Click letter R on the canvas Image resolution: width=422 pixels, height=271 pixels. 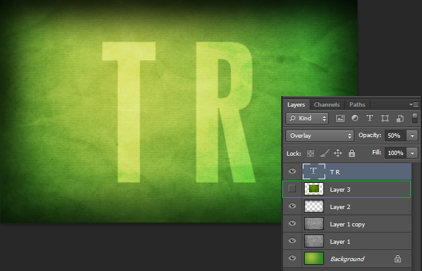(x=225, y=112)
